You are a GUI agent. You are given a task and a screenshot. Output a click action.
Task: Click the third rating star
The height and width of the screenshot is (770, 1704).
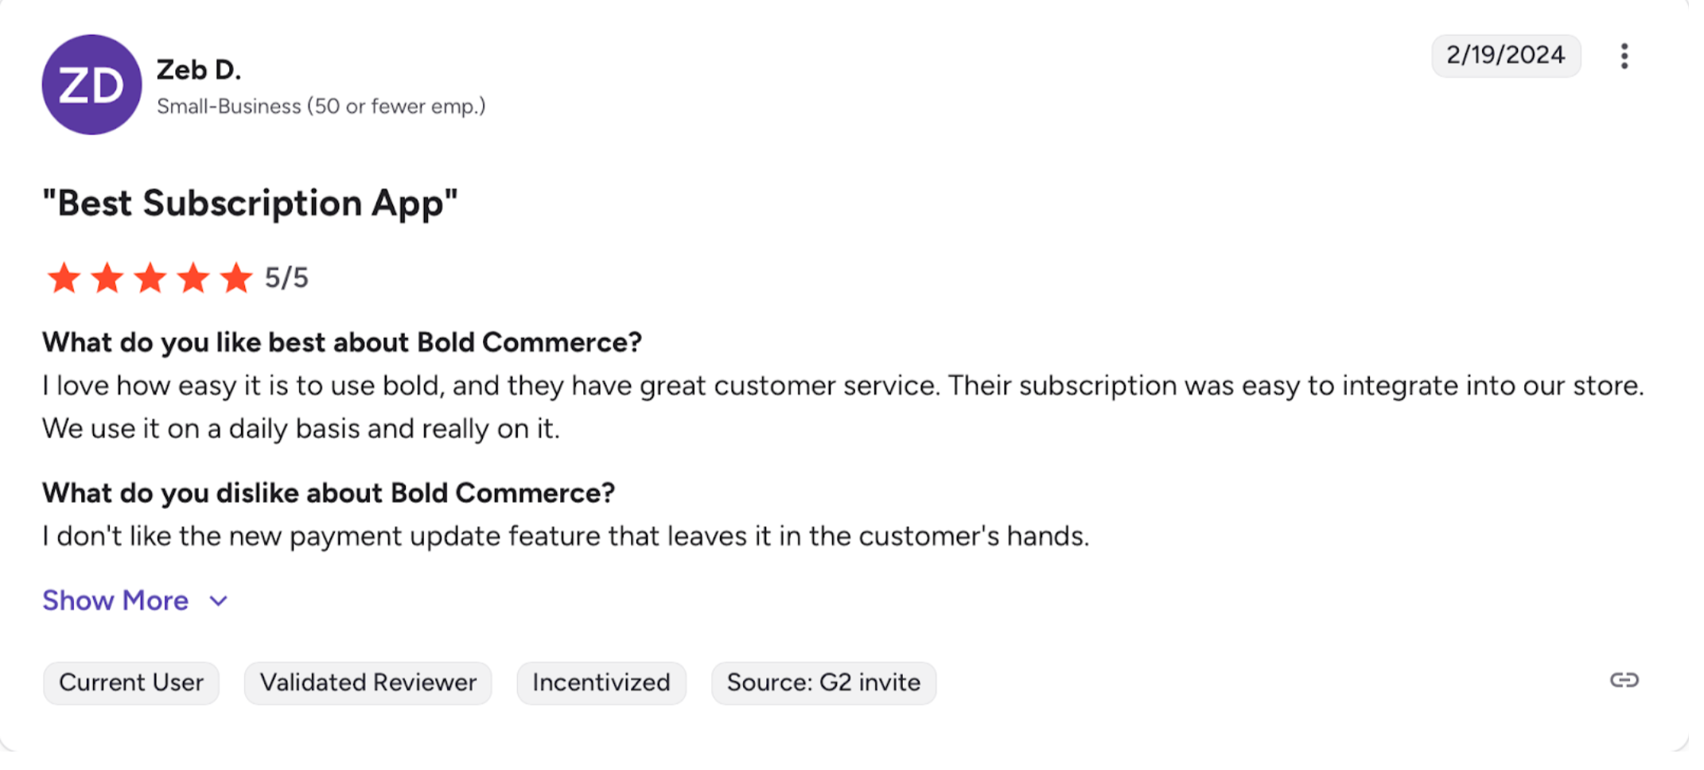150,278
